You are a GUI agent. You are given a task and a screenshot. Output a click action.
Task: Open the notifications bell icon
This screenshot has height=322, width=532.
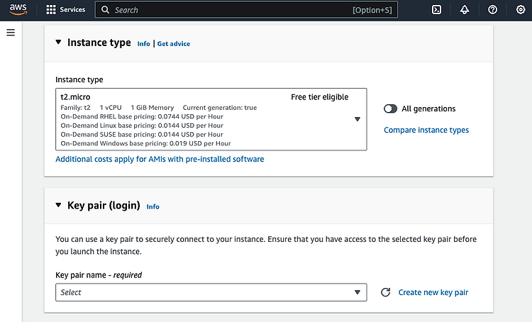point(465,10)
